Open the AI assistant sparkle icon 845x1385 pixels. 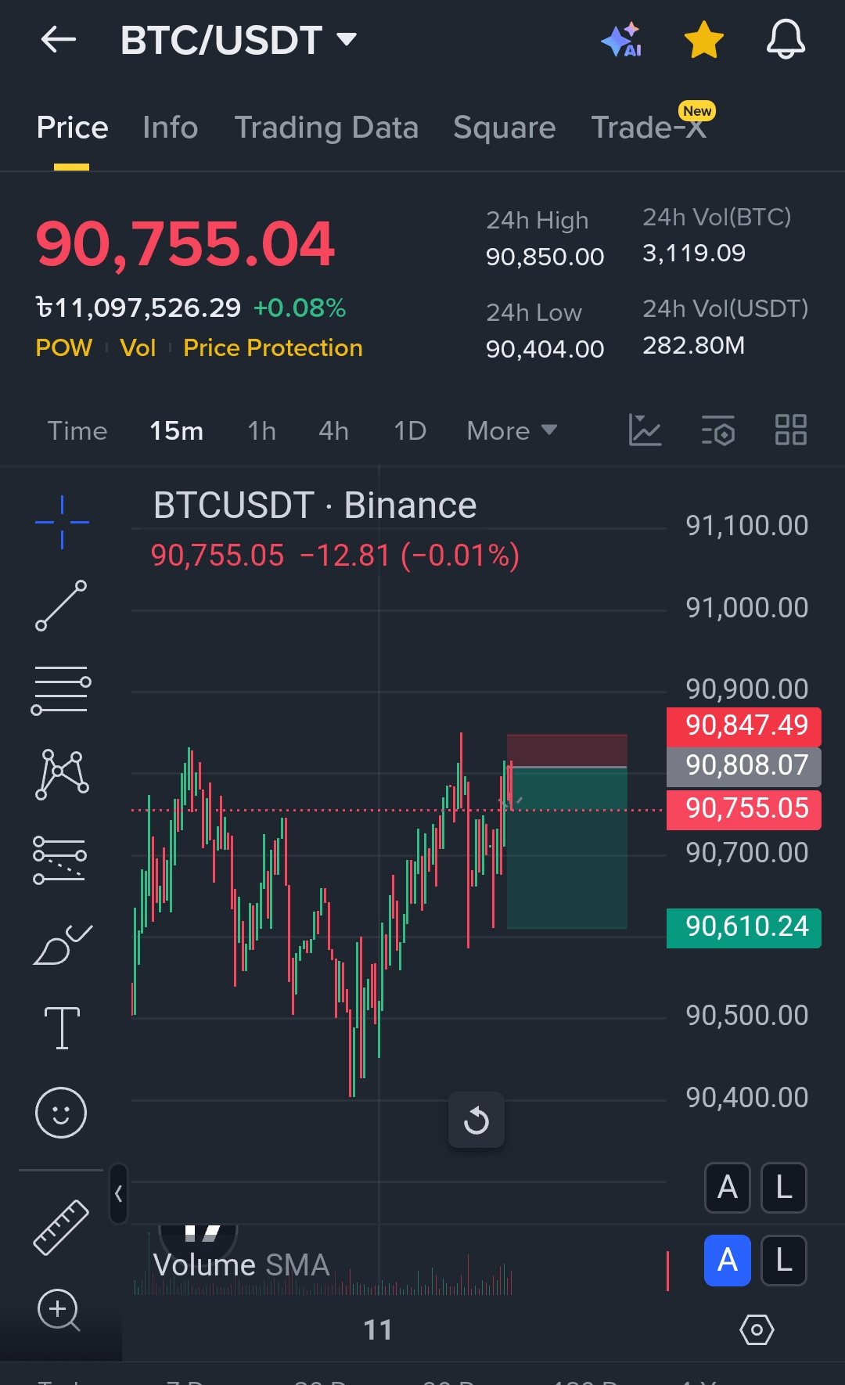(x=622, y=40)
